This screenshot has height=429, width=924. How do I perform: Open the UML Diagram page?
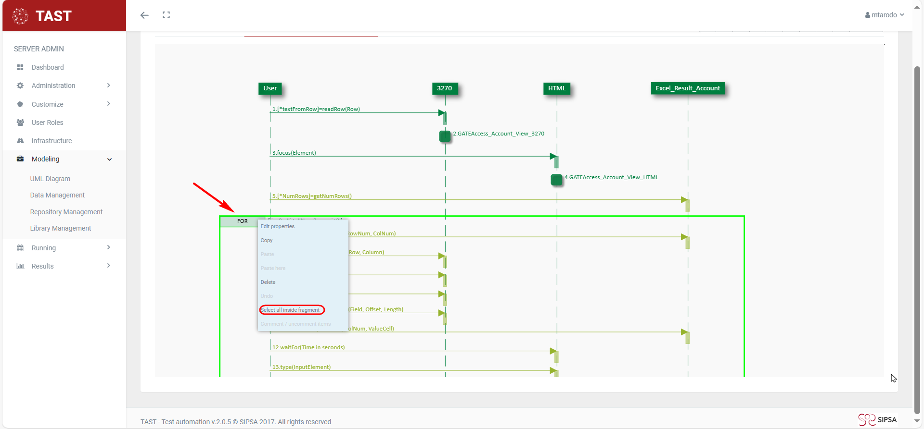[x=50, y=179]
